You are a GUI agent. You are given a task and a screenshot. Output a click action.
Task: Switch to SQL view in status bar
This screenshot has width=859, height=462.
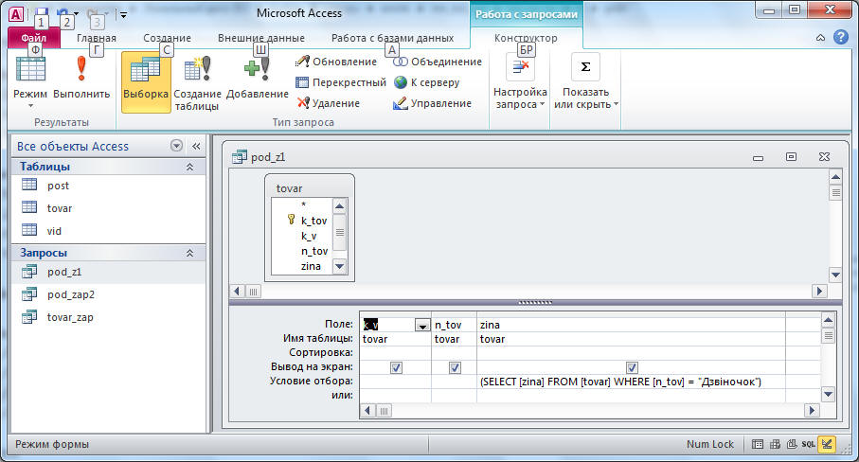pyautogui.click(x=809, y=444)
